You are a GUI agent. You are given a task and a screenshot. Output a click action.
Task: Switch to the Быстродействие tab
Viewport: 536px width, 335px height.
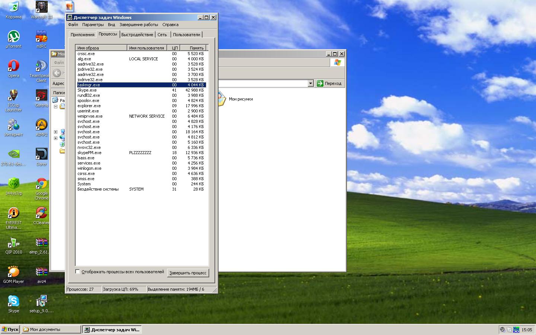coord(137,35)
